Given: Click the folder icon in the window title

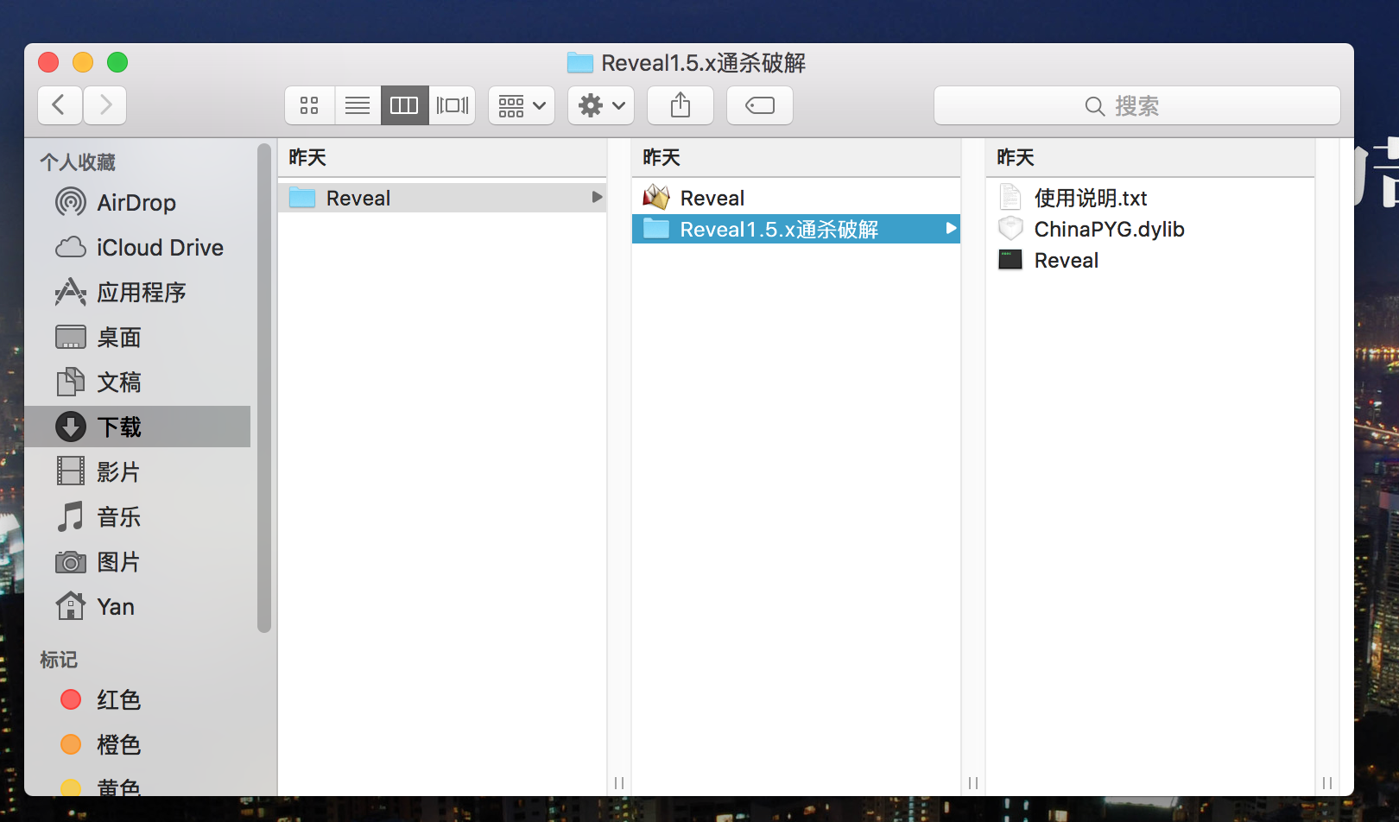Looking at the screenshot, I should tap(580, 62).
